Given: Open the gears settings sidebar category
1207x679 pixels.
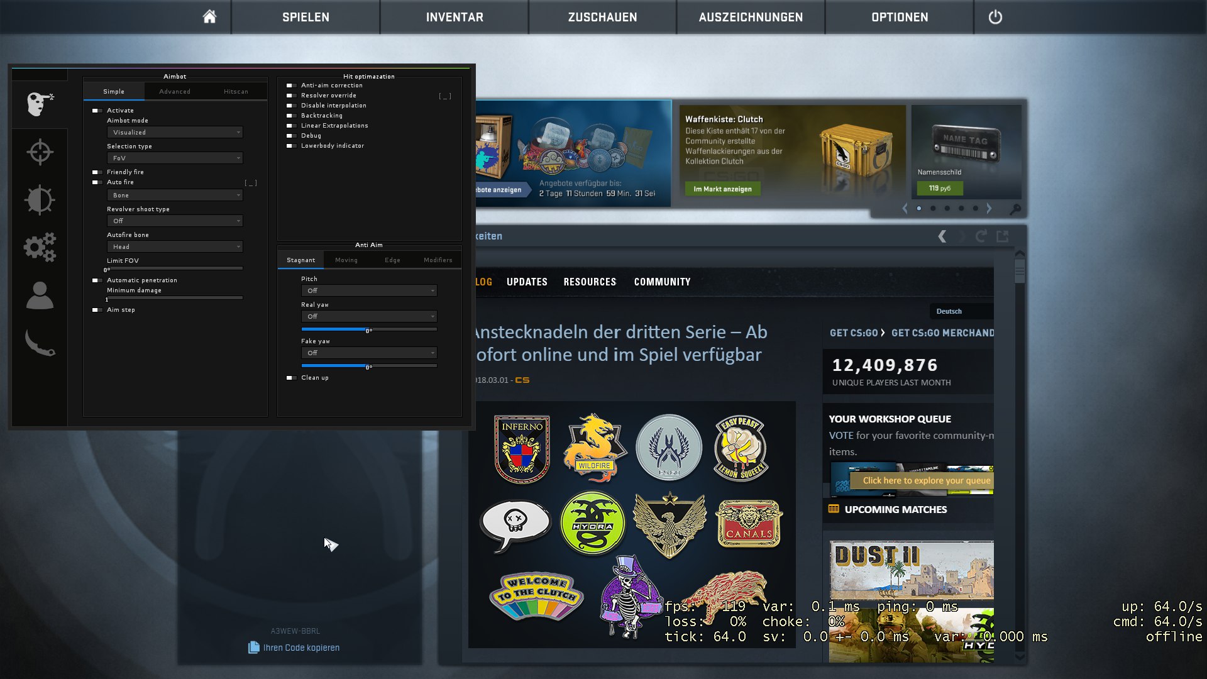Looking at the screenshot, I should (40, 248).
